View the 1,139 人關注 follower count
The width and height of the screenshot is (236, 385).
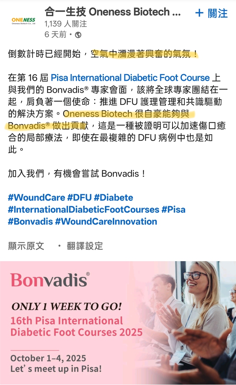point(66,24)
